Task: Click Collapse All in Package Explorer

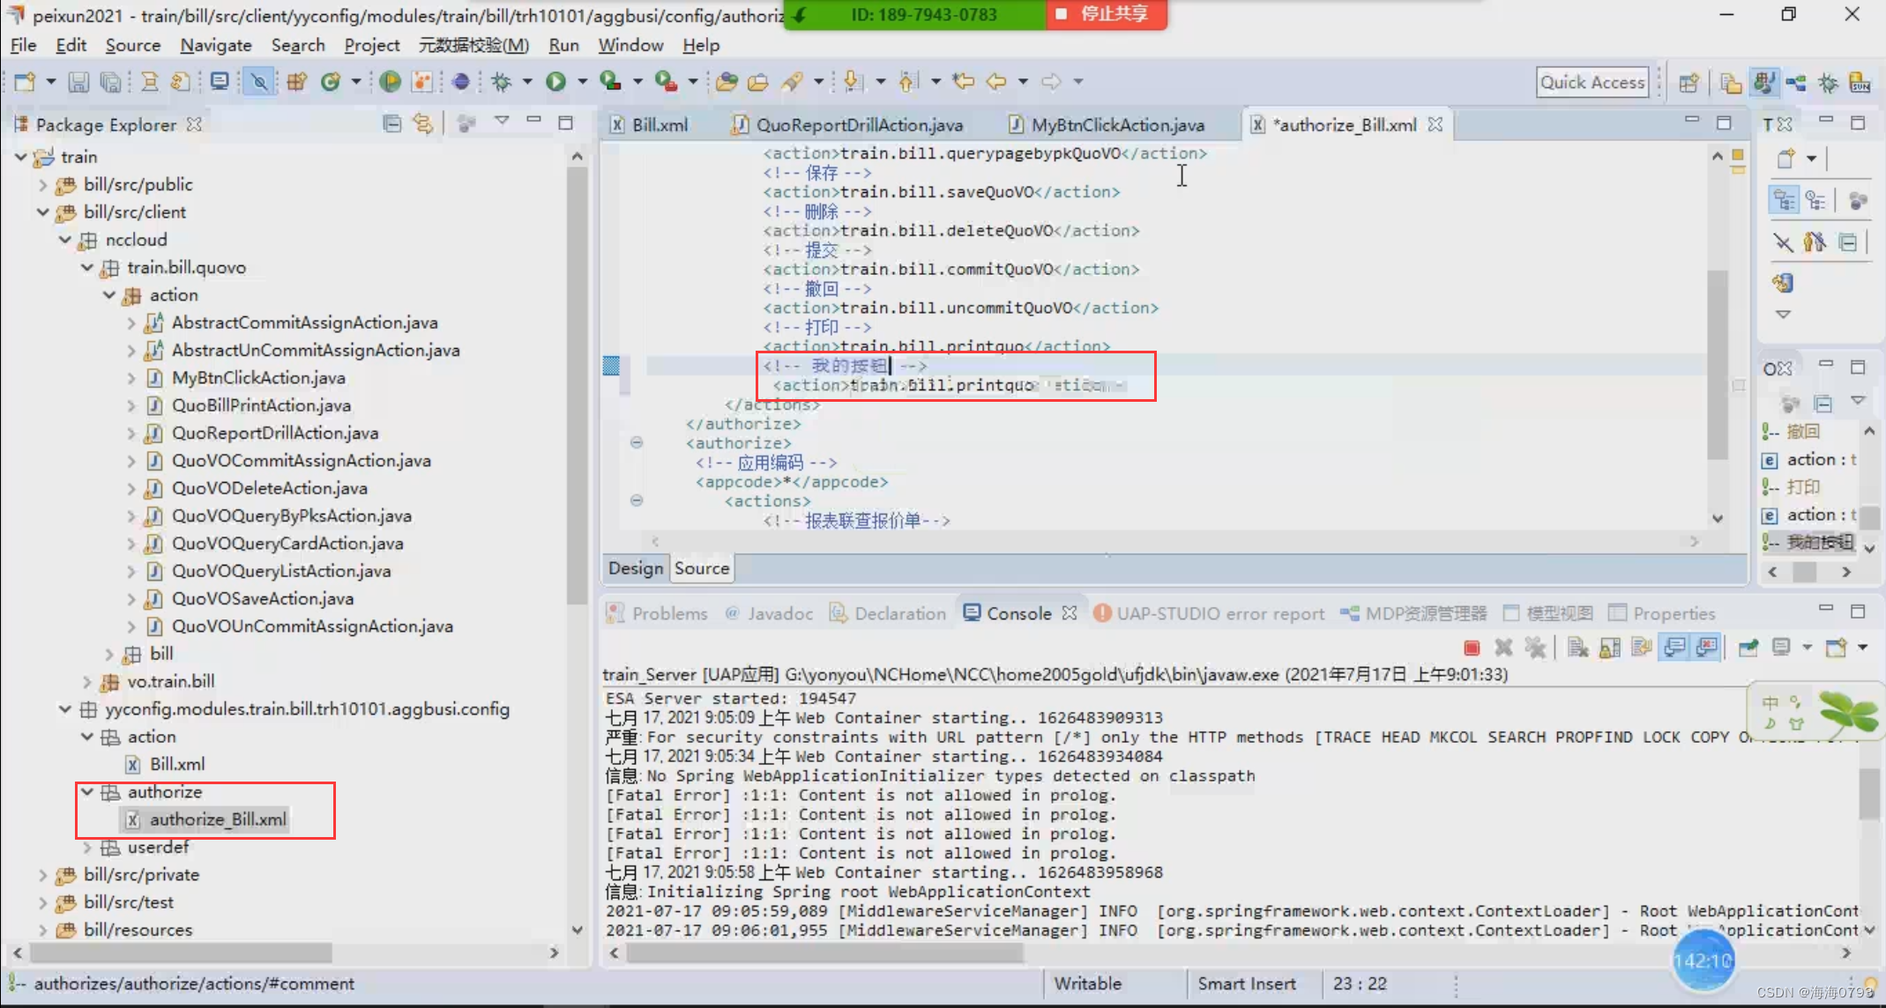Action: tap(392, 124)
